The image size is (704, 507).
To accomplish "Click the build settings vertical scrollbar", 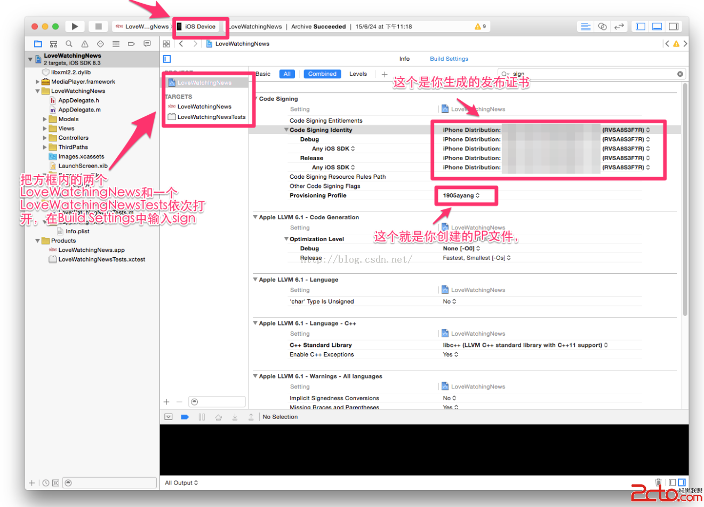I will pos(685,199).
